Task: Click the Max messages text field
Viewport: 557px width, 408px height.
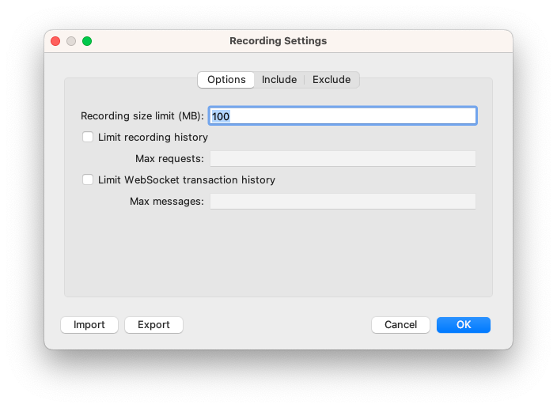Action: click(x=342, y=202)
